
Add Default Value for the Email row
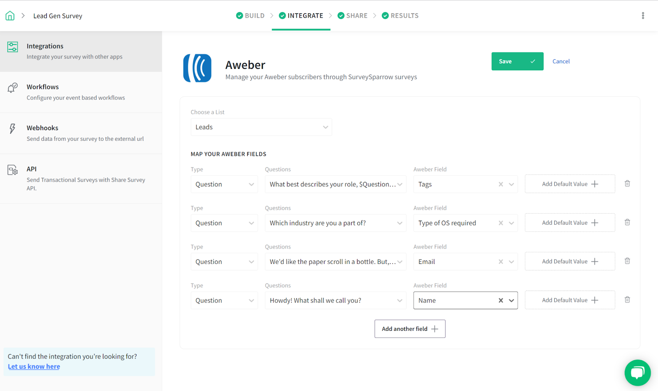coord(570,261)
